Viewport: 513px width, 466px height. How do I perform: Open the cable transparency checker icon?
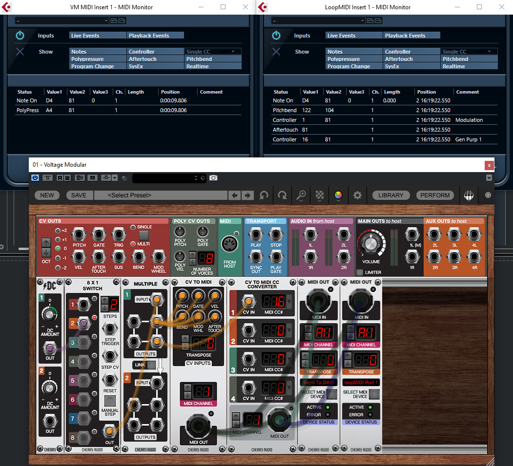pos(319,195)
